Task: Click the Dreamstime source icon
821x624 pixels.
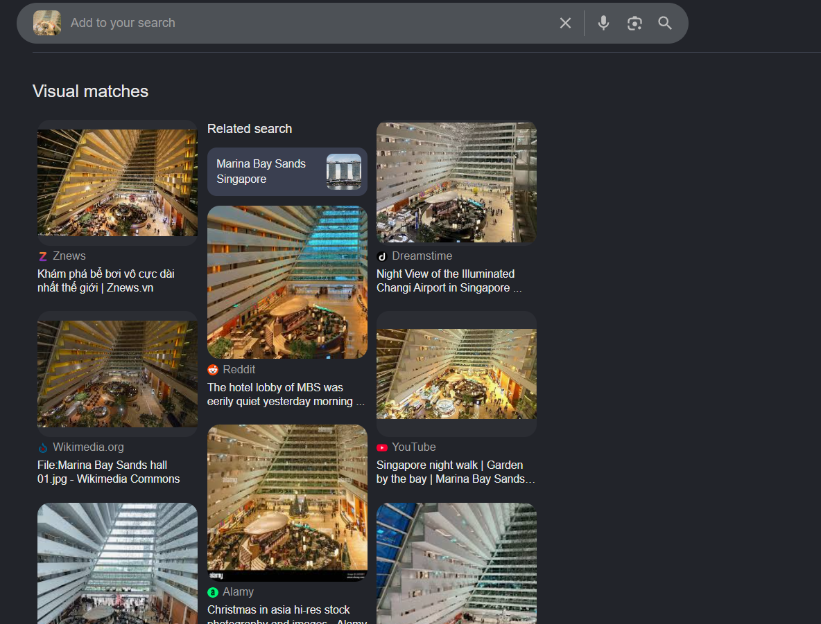Action: click(x=382, y=256)
